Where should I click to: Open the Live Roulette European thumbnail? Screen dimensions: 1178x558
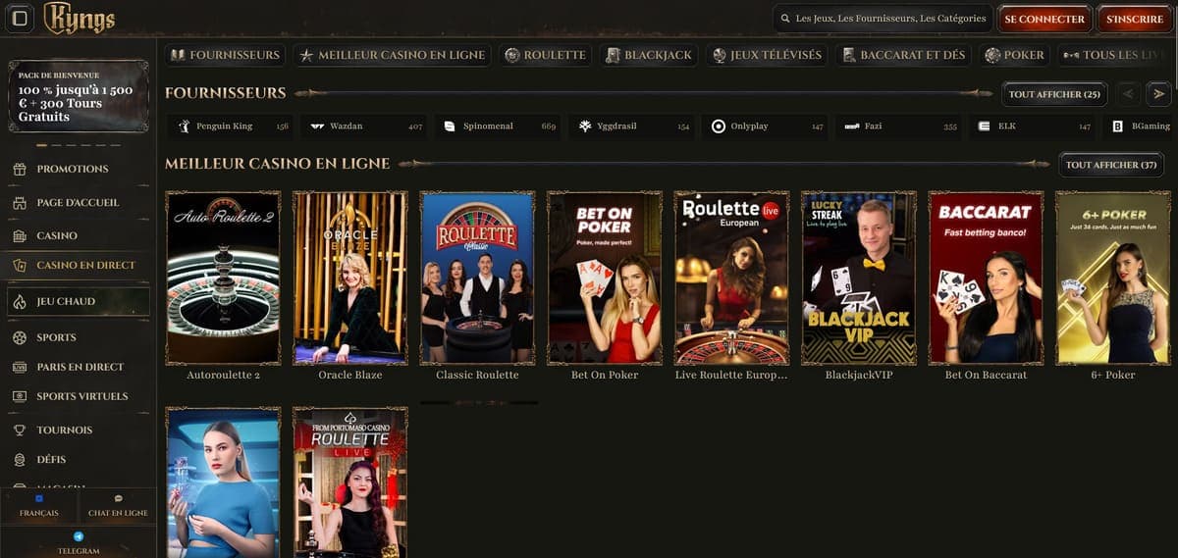coord(731,278)
